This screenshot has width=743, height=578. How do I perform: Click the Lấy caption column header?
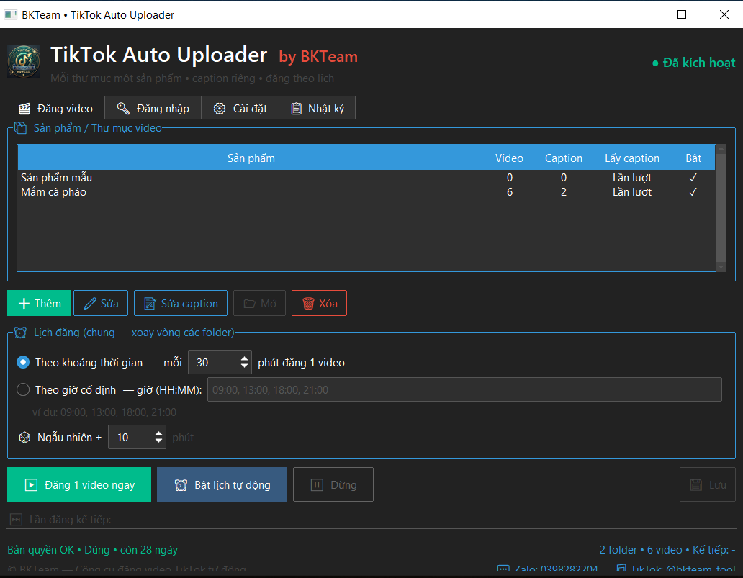(x=632, y=158)
